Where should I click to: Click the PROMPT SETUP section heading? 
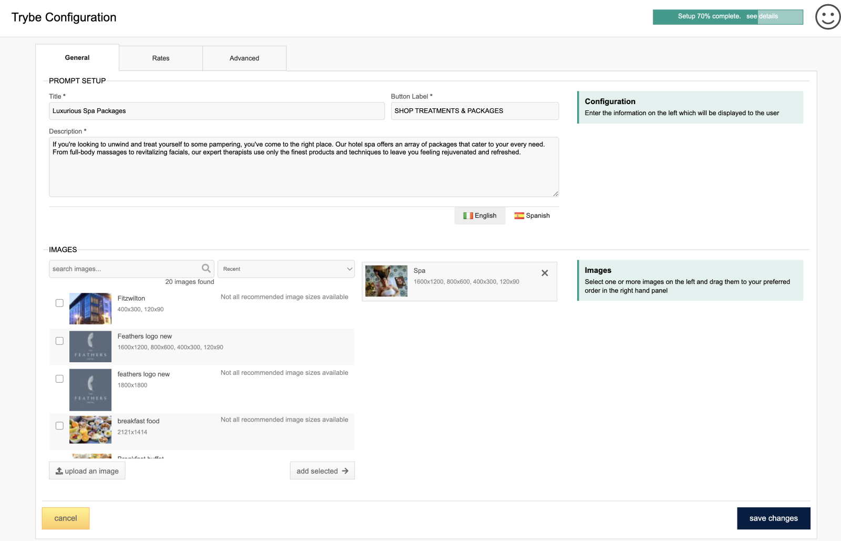click(x=77, y=81)
